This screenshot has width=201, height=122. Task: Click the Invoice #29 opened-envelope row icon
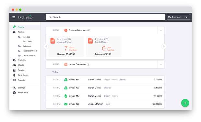tap(66, 88)
